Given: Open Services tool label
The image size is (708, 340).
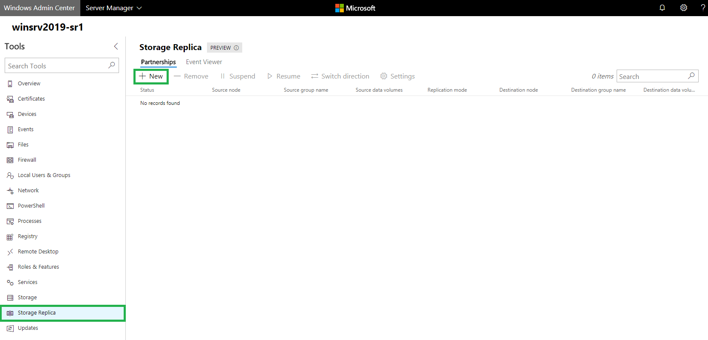Looking at the screenshot, I should click(x=28, y=282).
